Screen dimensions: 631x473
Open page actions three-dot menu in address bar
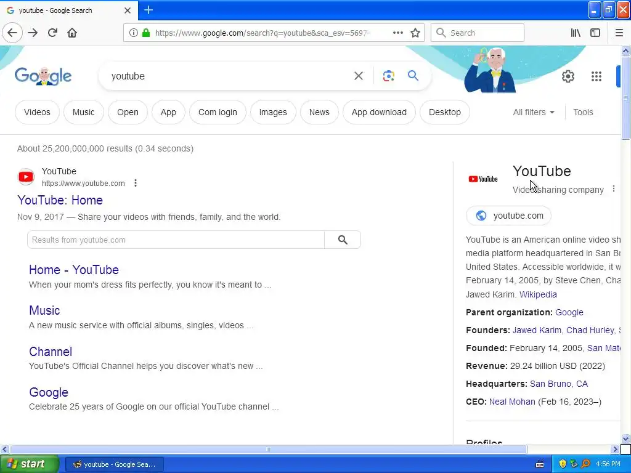[x=398, y=33]
